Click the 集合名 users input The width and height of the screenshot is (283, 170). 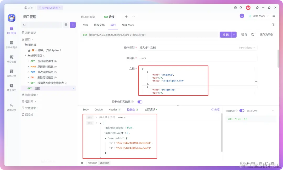(x=198, y=58)
